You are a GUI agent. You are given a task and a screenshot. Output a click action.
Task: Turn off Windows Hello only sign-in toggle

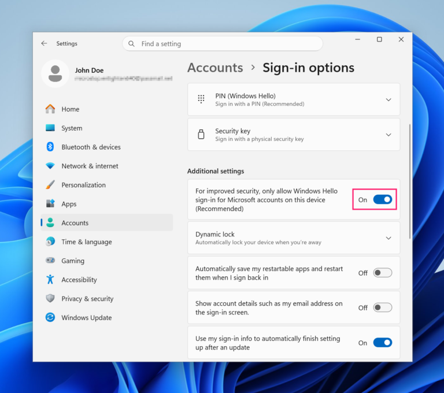pyautogui.click(x=383, y=199)
